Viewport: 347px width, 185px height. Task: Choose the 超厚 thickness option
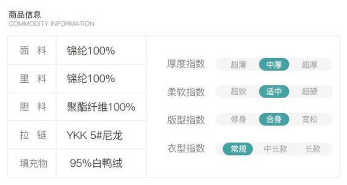tap(310, 65)
